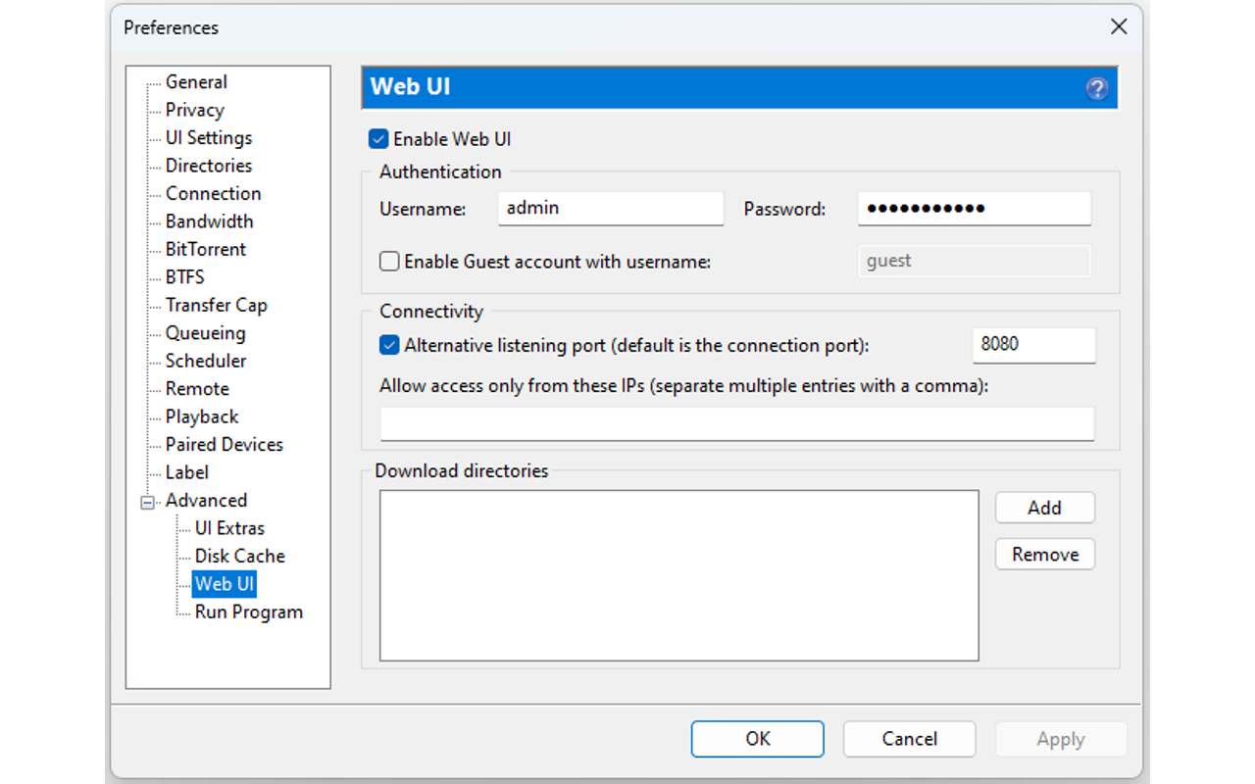Add a new download directory

click(x=1044, y=508)
